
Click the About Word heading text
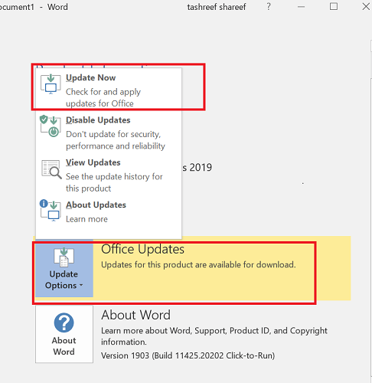pos(135,315)
